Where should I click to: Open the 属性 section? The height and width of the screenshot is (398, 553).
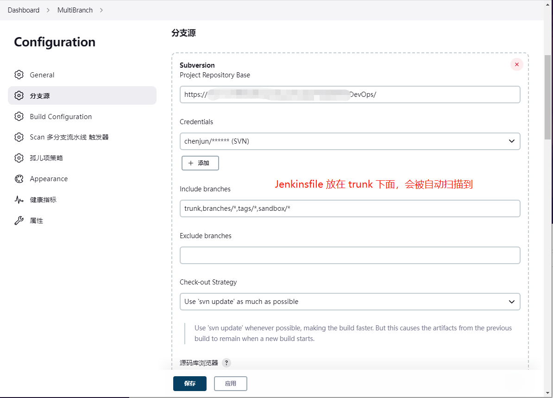(x=82, y=221)
